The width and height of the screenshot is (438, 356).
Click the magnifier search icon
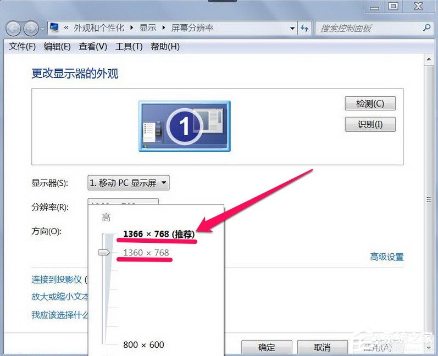[426, 28]
